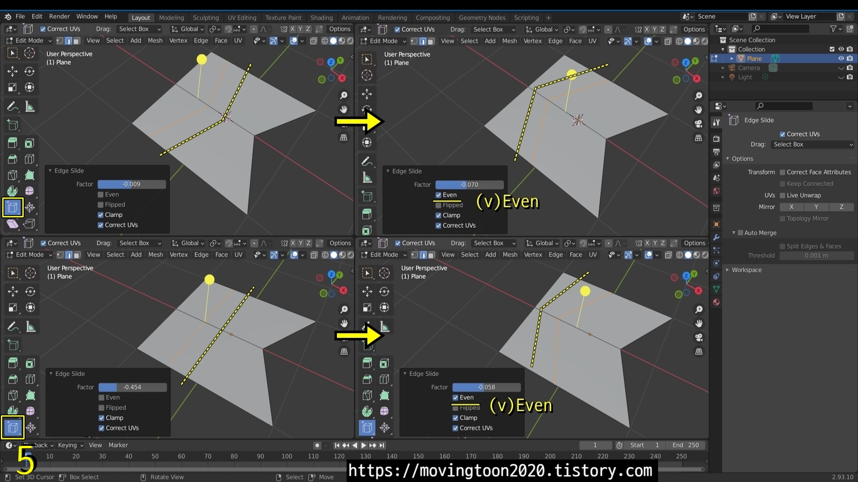858x482 pixels.
Task: Enable Live Unwrap checkbox
Action: (782, 195)
